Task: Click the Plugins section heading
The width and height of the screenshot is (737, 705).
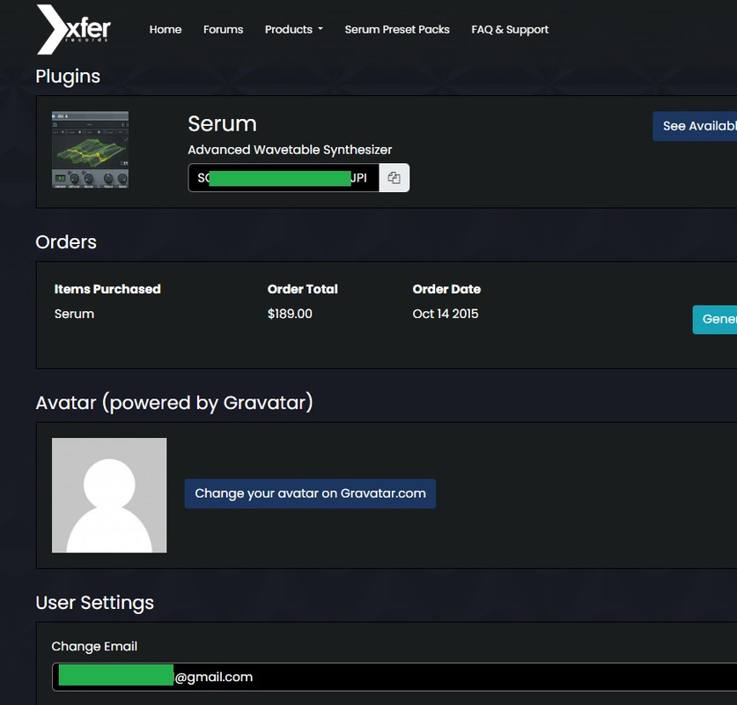Action: click(x=68, y=77)
